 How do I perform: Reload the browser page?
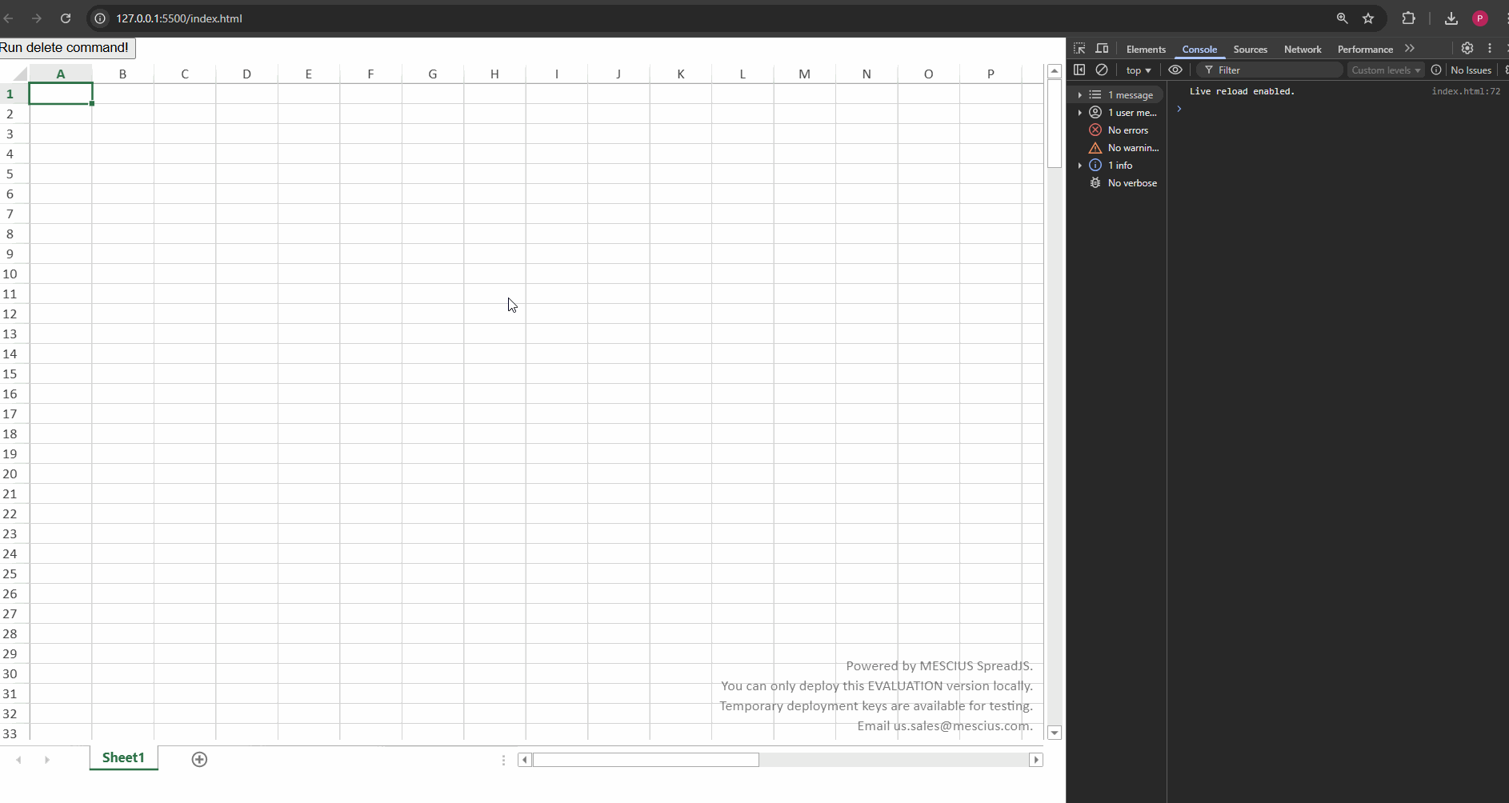[66, 18]
